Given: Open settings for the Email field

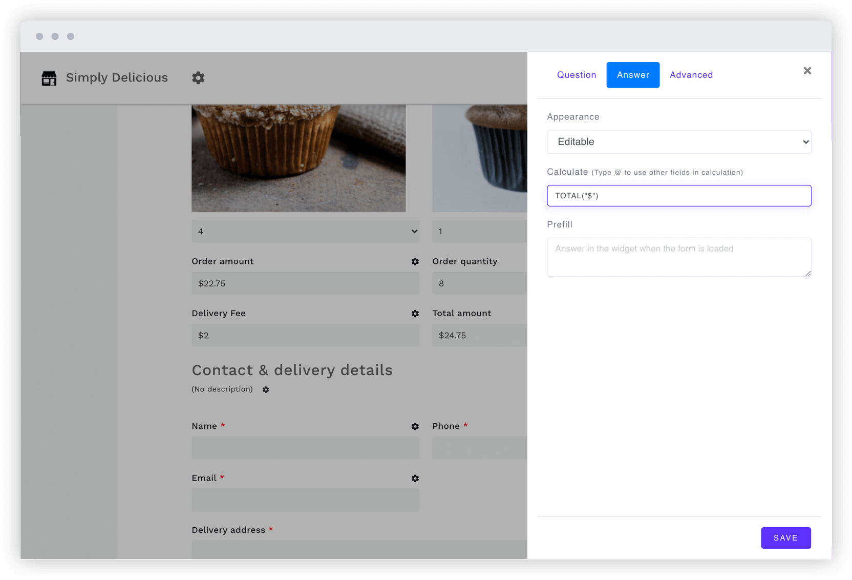Looking at the screenshot, I should 415,479.
